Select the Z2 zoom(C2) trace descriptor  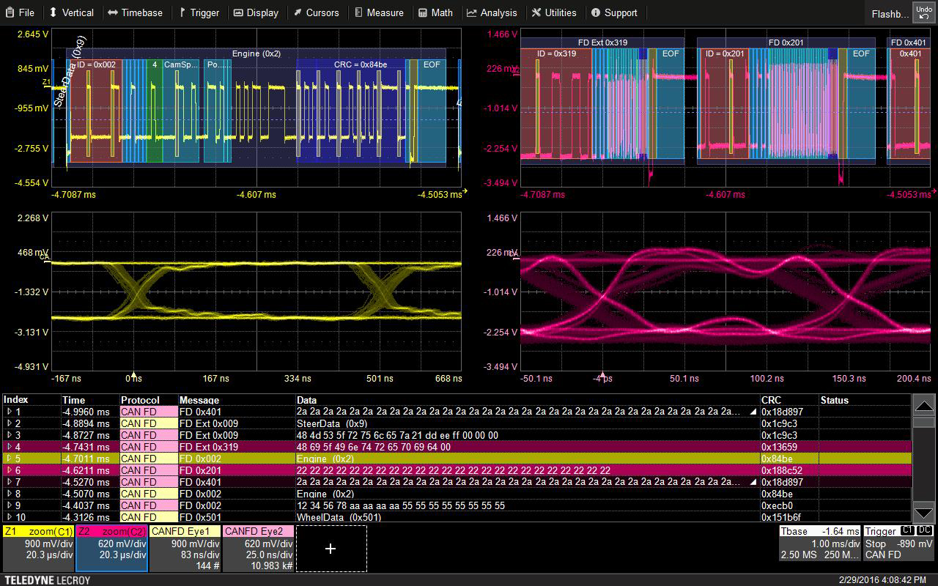[x=111, y=548]
